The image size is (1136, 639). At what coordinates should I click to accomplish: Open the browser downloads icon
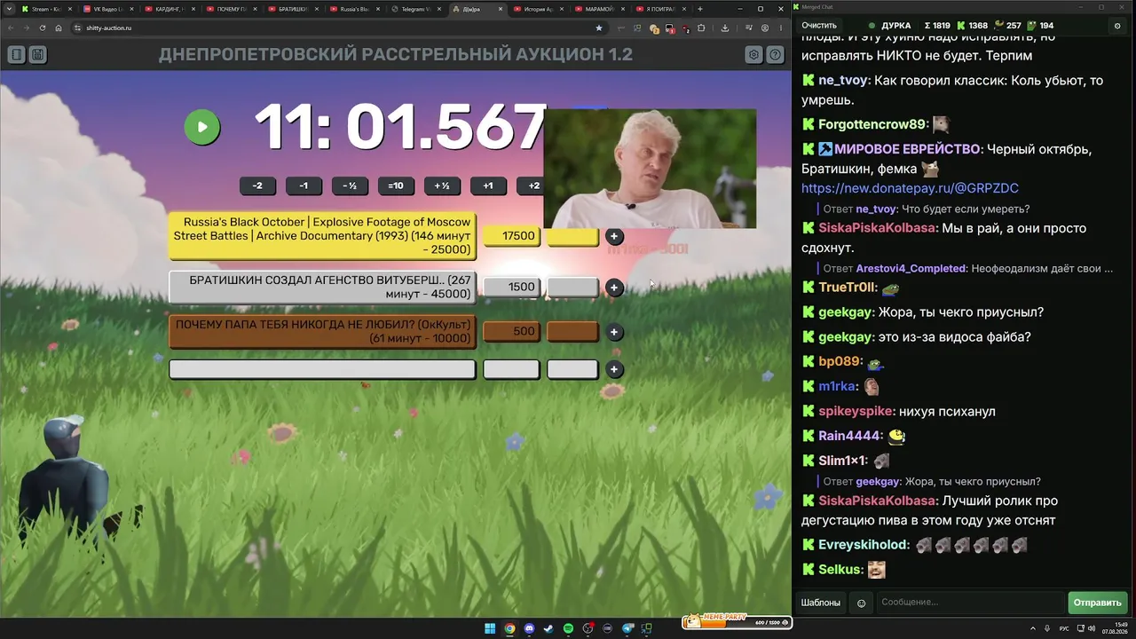click(724, 28)
